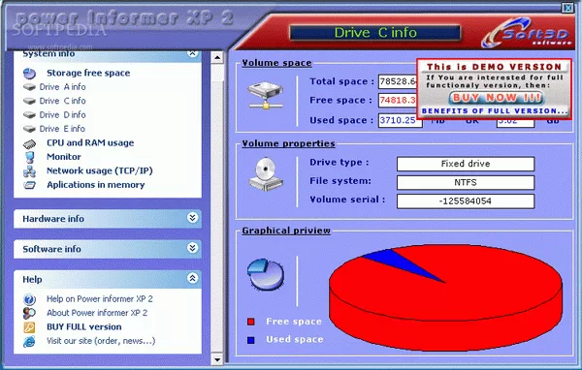Viewport: 582px width, 370px height.
Task: Open Help on Power informer XP 2
Action: click(100, 299)
